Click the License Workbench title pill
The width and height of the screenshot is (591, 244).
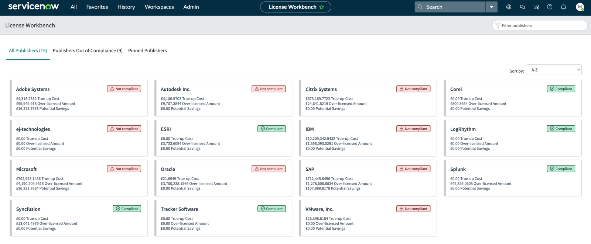point(295,7)
